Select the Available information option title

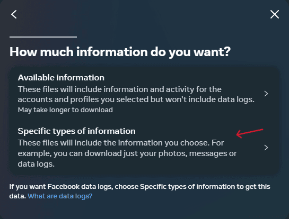click(61, 78)
